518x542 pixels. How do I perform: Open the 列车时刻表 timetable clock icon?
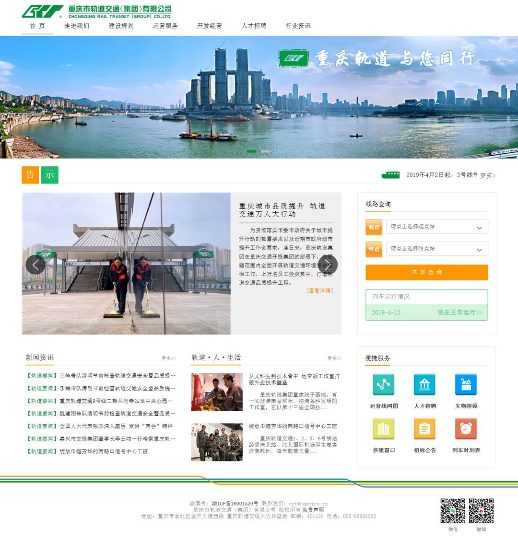(466, 429)
